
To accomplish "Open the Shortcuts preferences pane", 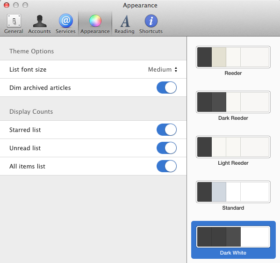I will [x=151, y=24].
